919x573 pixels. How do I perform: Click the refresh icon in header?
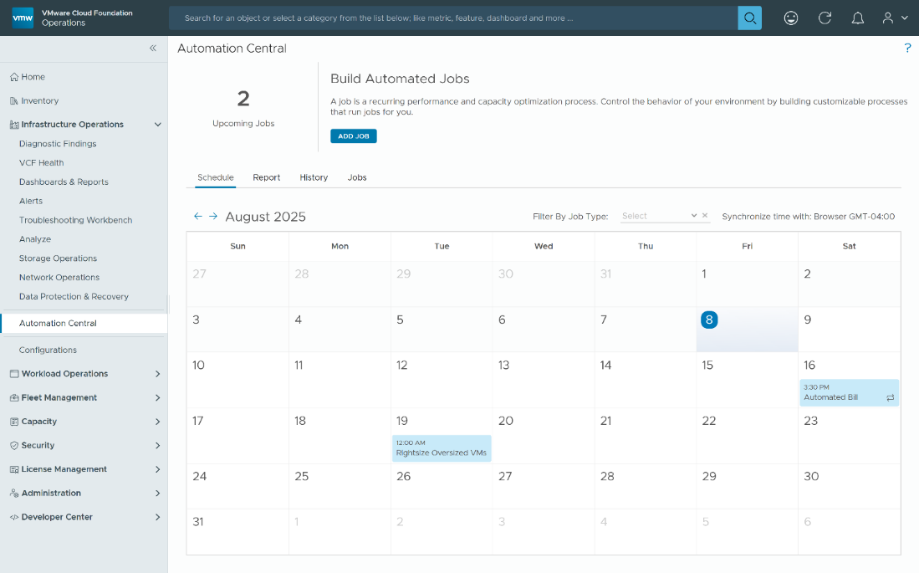tap(825, 18)
